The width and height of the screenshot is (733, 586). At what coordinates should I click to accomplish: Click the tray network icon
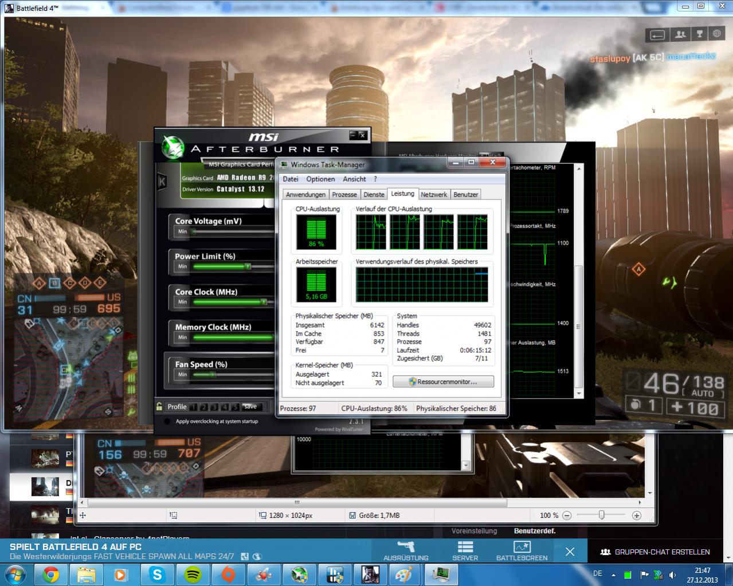point(658,575)
